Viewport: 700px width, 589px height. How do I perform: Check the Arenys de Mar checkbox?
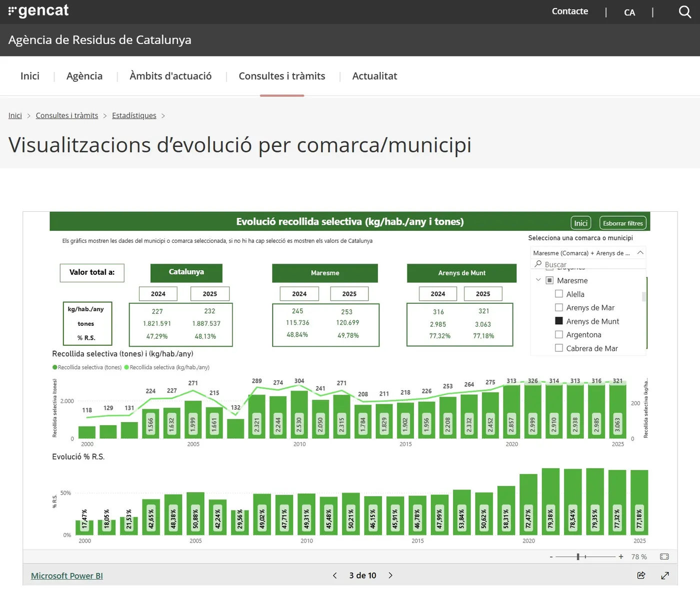click(x=559, y=307)
